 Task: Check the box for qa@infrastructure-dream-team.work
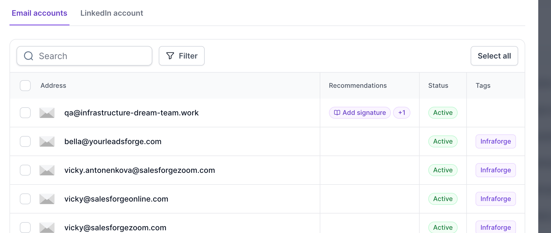click(x=25, y=113)
